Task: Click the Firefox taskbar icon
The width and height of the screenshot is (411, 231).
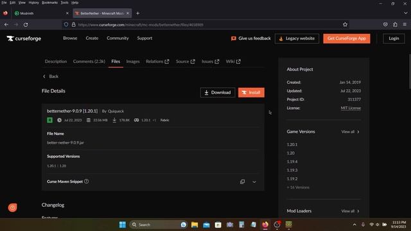Action: [x=265, y=225]
